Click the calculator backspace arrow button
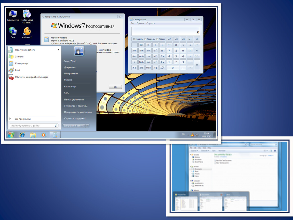 (x=169, y=45)
